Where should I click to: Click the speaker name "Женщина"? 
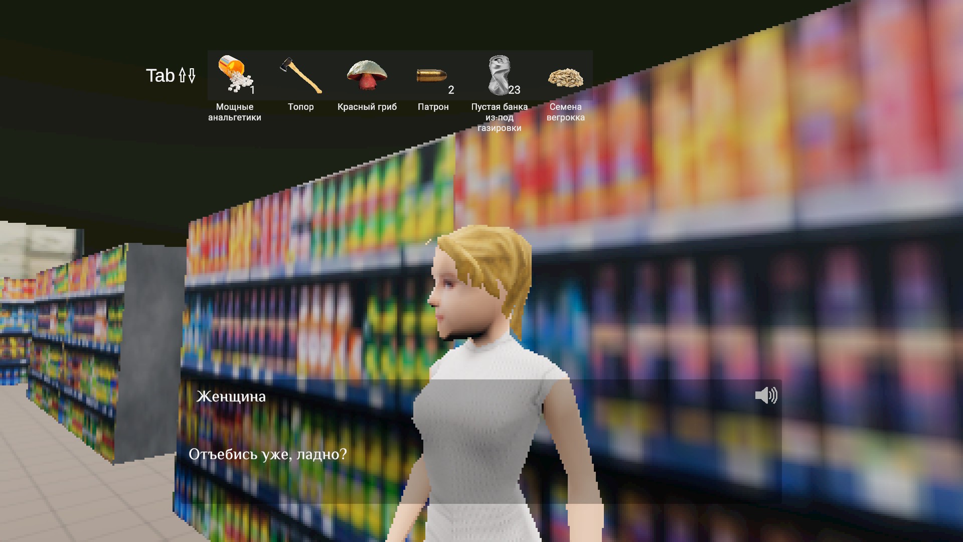click(x=231, y=396)
